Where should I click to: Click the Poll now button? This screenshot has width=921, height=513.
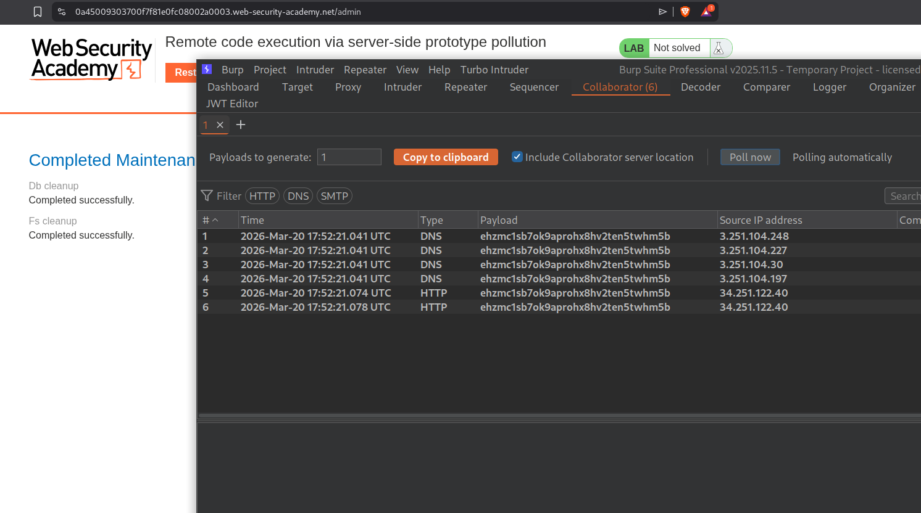click(750, 157)
